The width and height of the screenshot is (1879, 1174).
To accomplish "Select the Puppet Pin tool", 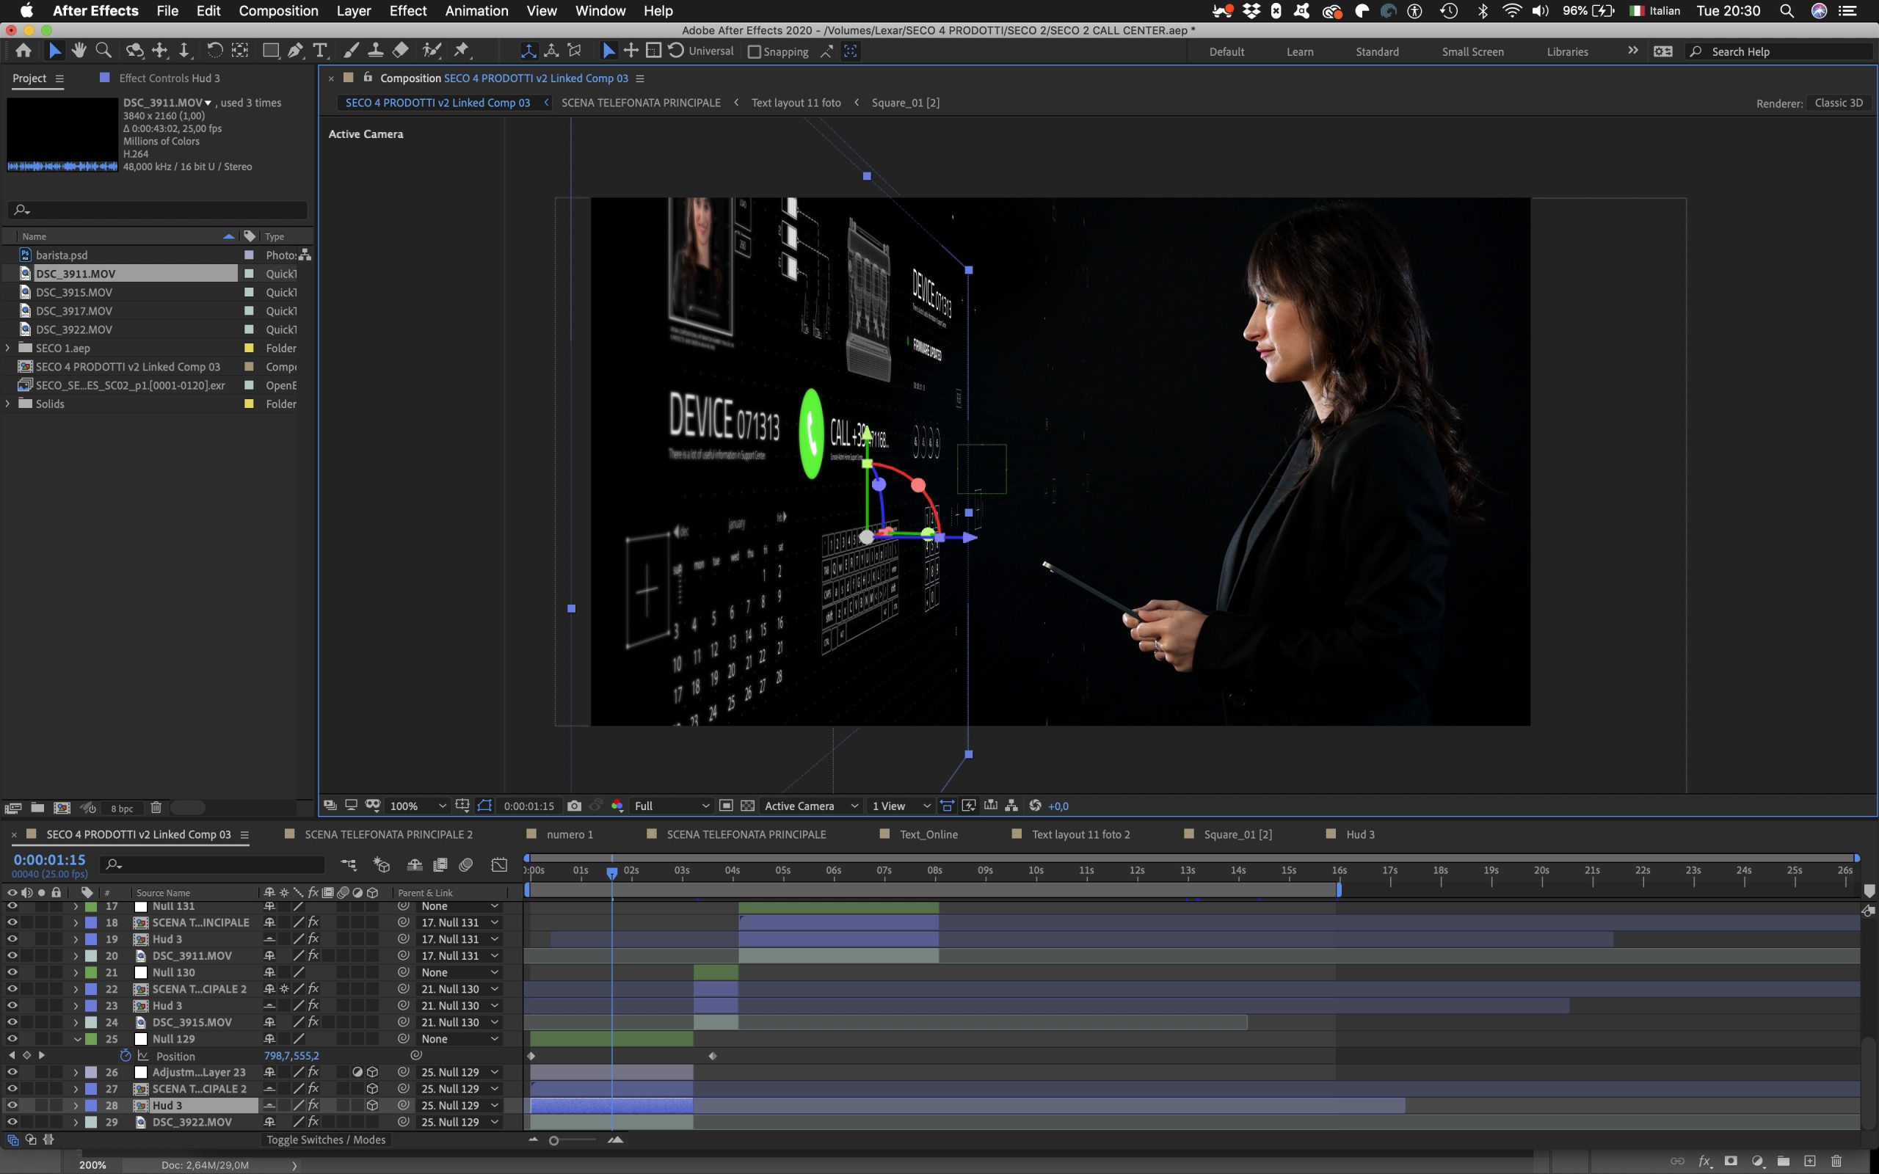I will [x=462, y=51].
